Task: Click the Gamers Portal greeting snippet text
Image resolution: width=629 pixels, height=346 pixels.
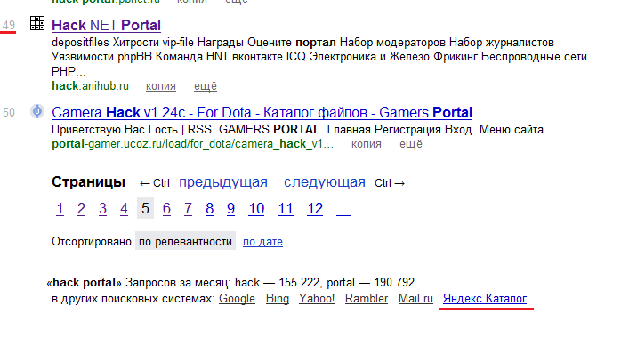Action: click(x=299, y=130)
